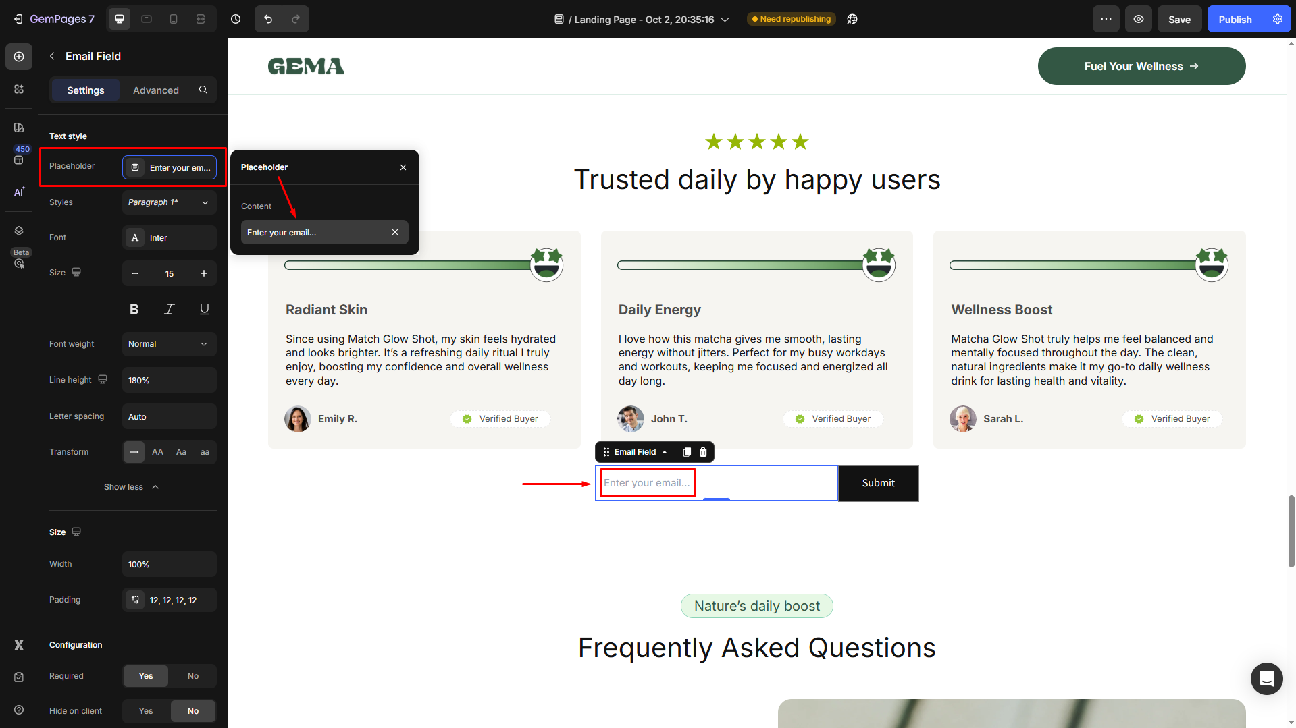This screenshot has width=1296, height=728.
Task: Select the Settings tab
Action: (x=86, y=90)
